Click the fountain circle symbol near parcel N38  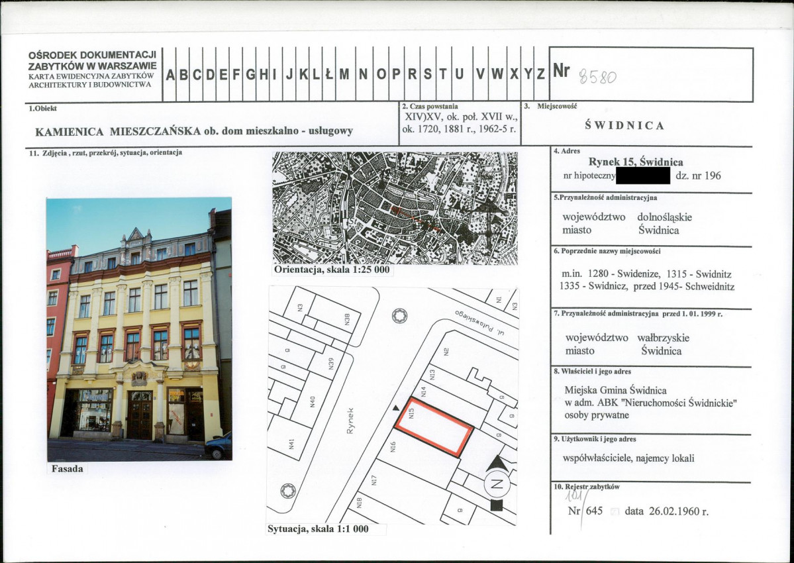tap(400, 317)
